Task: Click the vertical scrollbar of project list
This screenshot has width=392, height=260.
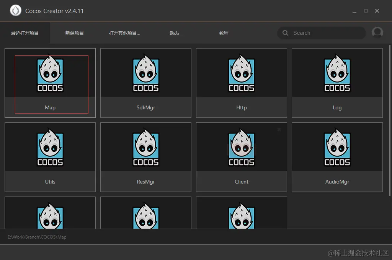Action: point(390,121)
